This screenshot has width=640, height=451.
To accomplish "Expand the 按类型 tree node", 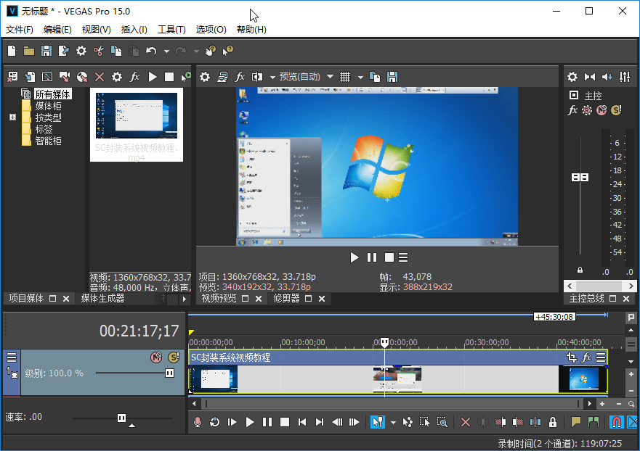I will [x=12, y=117].
